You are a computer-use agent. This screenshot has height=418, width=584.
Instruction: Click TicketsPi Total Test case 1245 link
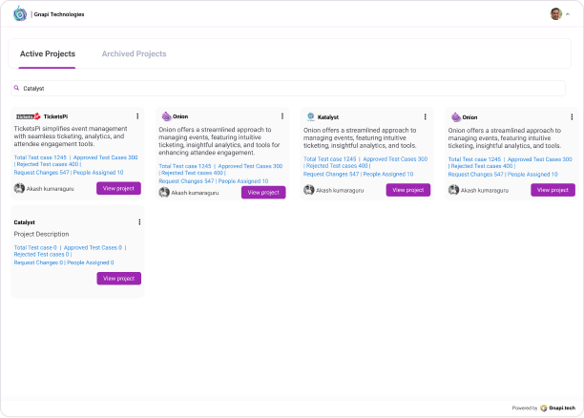coord(40,157)
